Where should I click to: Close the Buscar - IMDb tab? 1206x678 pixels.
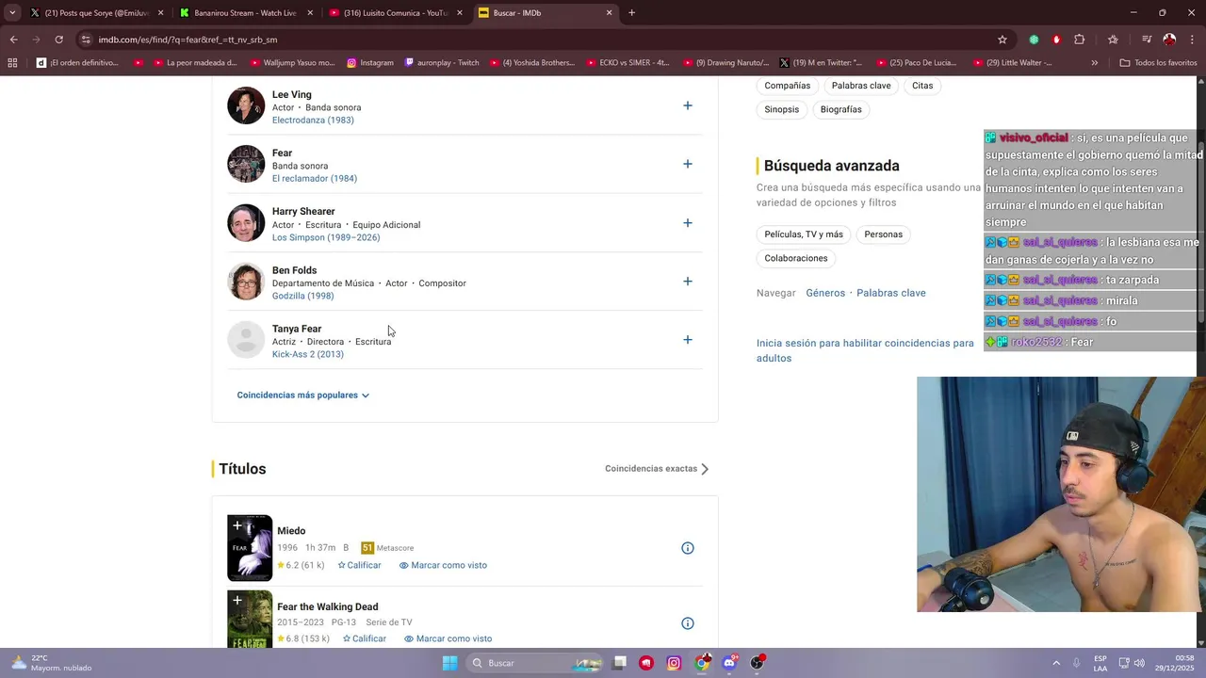coord(609,13)
